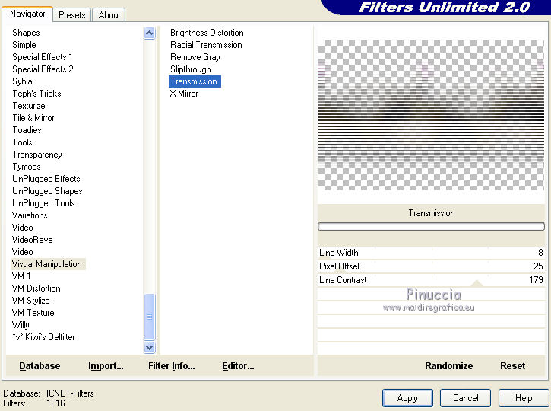
Task: Select the Visual Manipulation category
Action: click(x=46, y=264)
